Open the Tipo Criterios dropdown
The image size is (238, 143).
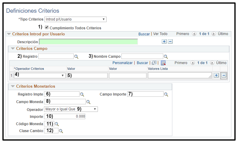click(75, 19)
